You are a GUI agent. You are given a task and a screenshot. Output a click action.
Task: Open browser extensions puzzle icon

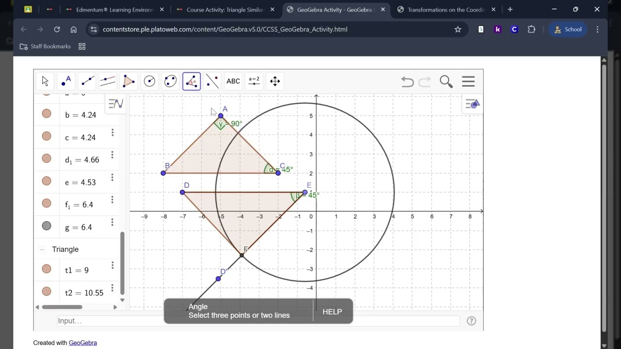(x=531, y=29)
